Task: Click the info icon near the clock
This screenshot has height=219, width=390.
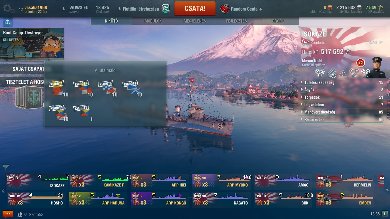Action: (x=384, y=214)
